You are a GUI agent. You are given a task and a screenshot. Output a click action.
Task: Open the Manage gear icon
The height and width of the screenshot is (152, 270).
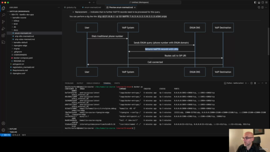click(x=3, y=130)
